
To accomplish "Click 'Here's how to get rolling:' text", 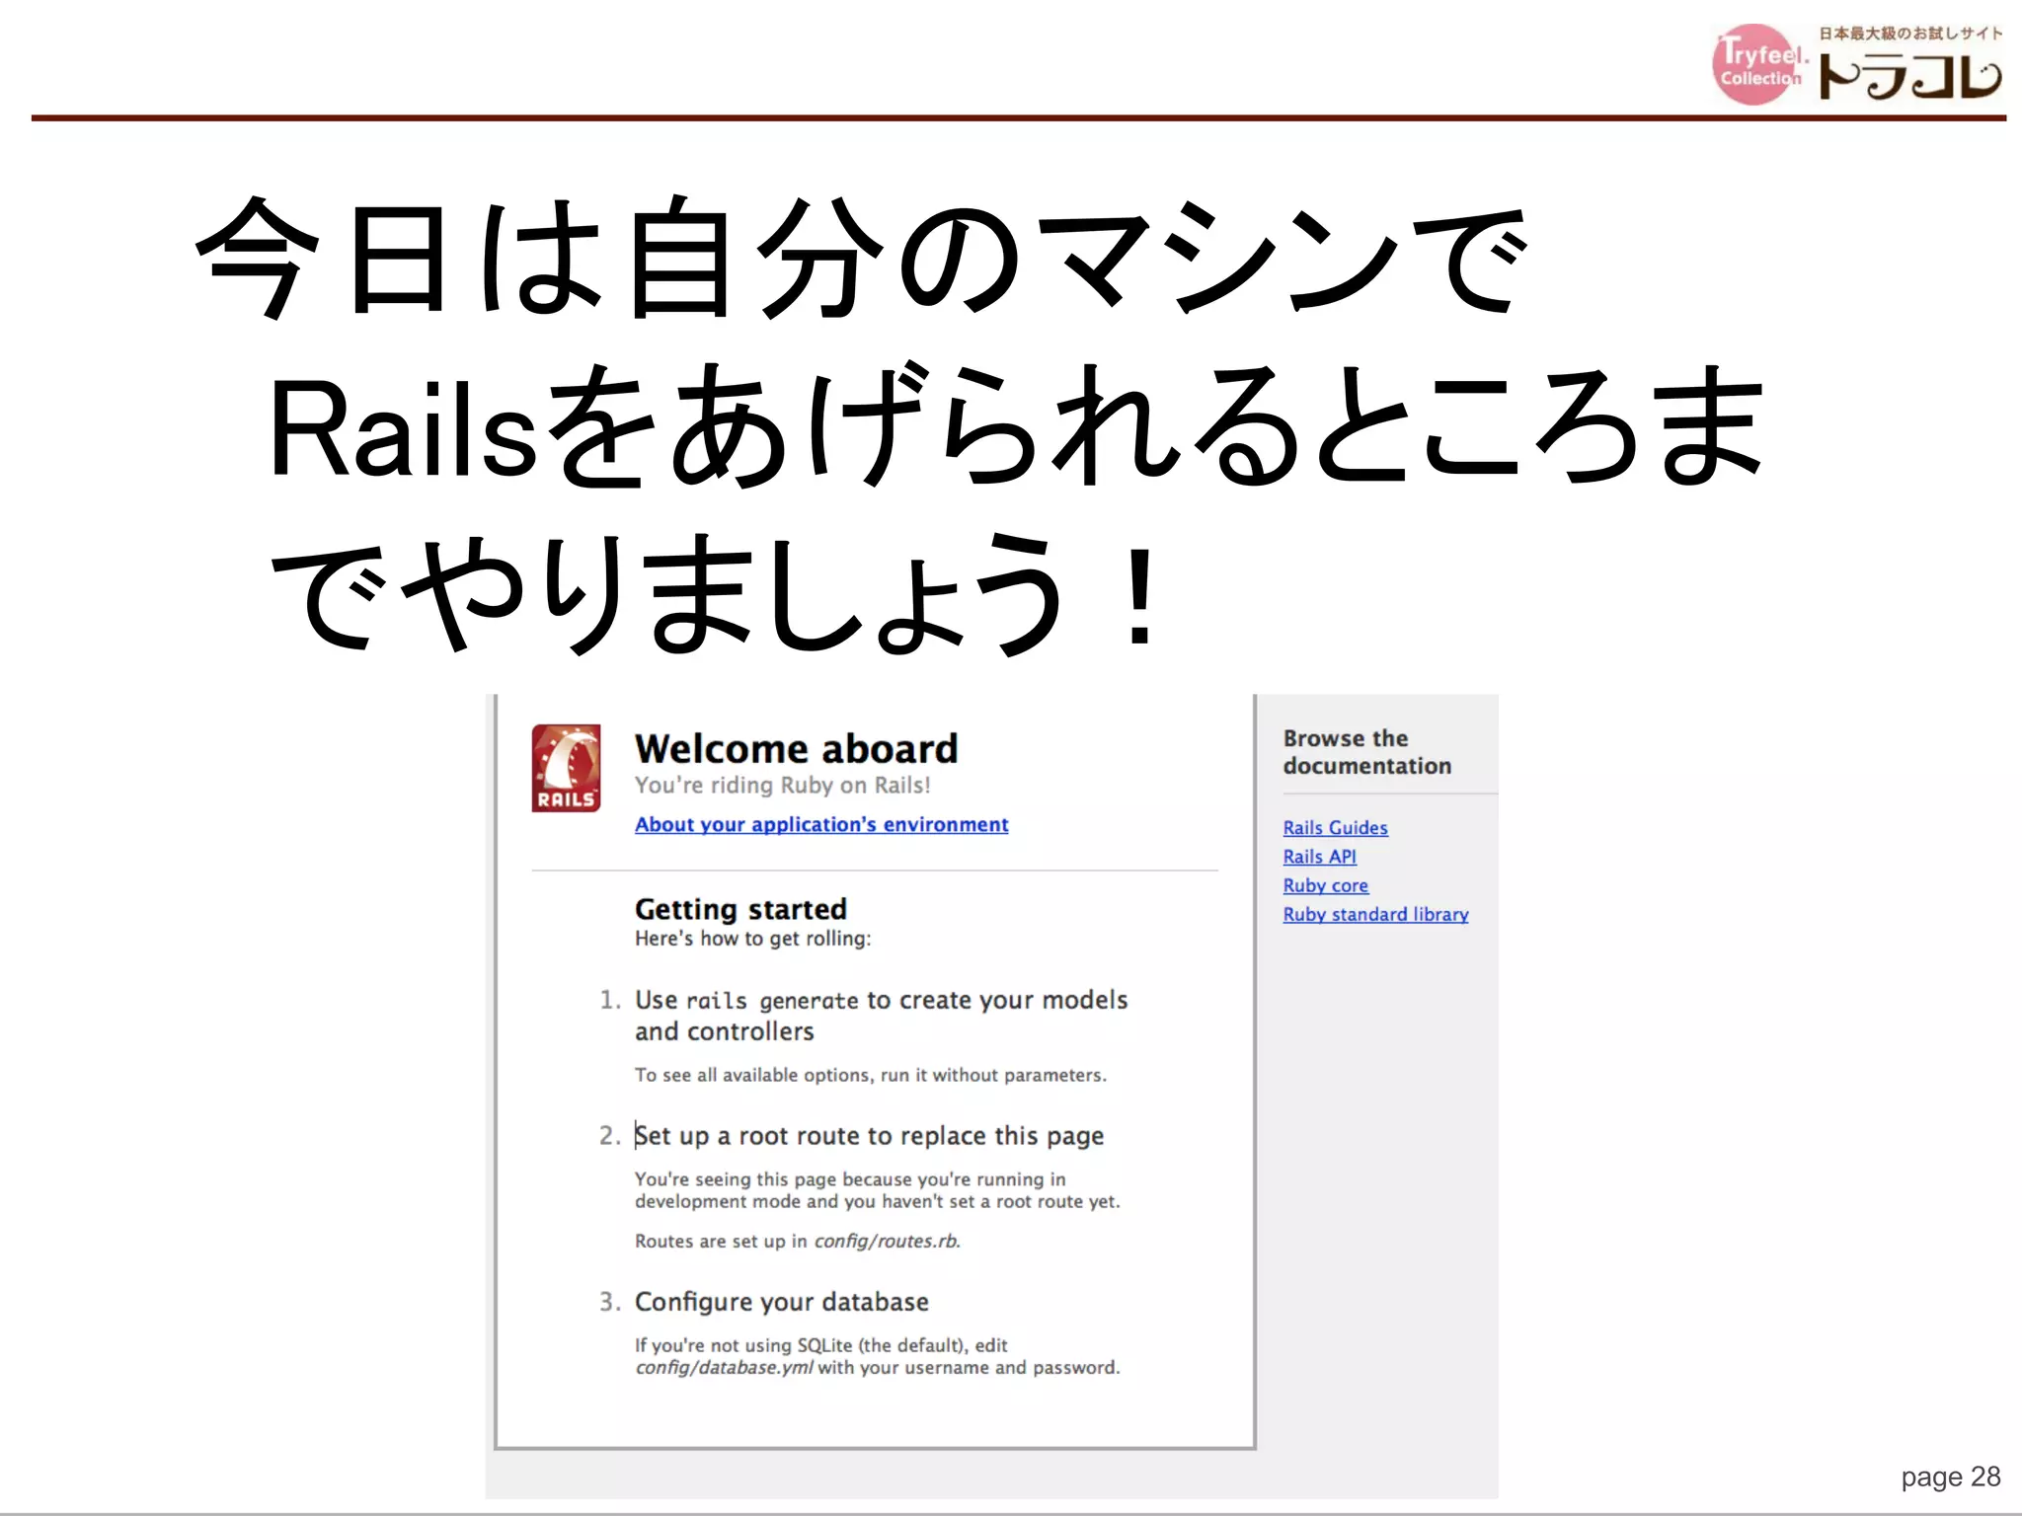I will (x=752, y=939).
